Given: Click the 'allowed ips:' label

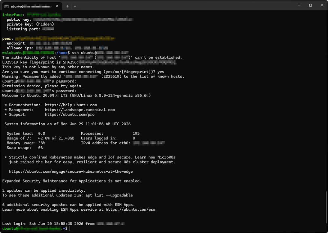Looking at the screenshot, I should point(20,48).
